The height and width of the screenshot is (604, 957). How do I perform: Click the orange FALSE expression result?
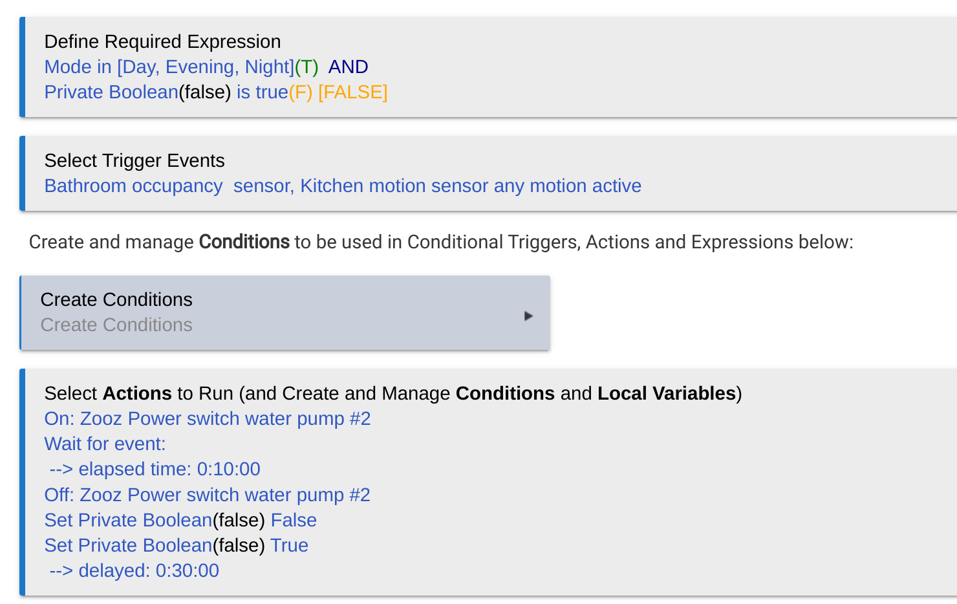(353, 92)
